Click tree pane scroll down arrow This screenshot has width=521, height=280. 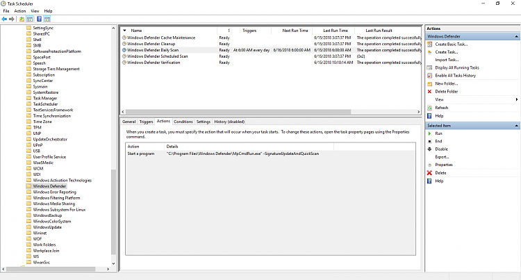click(x=113, y=264)
